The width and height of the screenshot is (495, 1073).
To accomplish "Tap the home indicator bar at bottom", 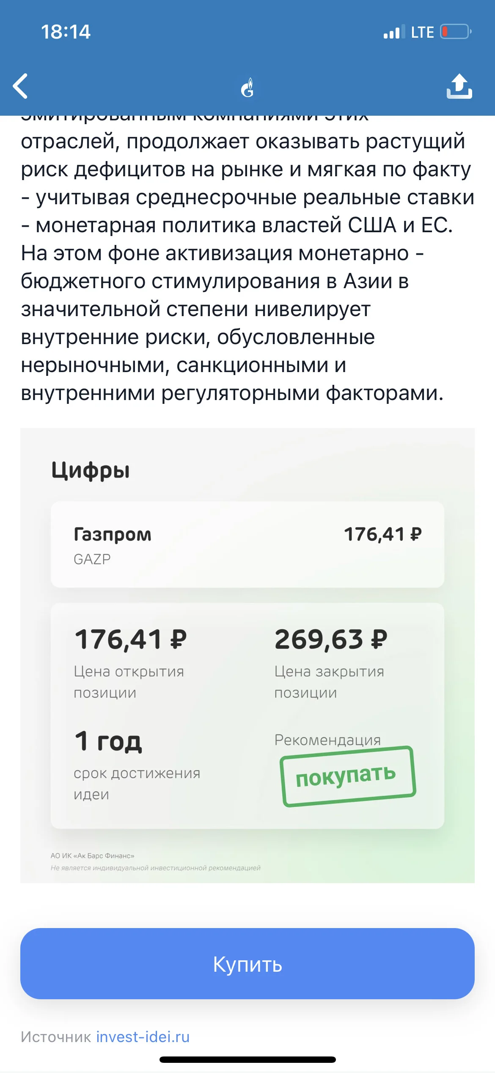I will pyautogui.click(x=247, y=1060).
